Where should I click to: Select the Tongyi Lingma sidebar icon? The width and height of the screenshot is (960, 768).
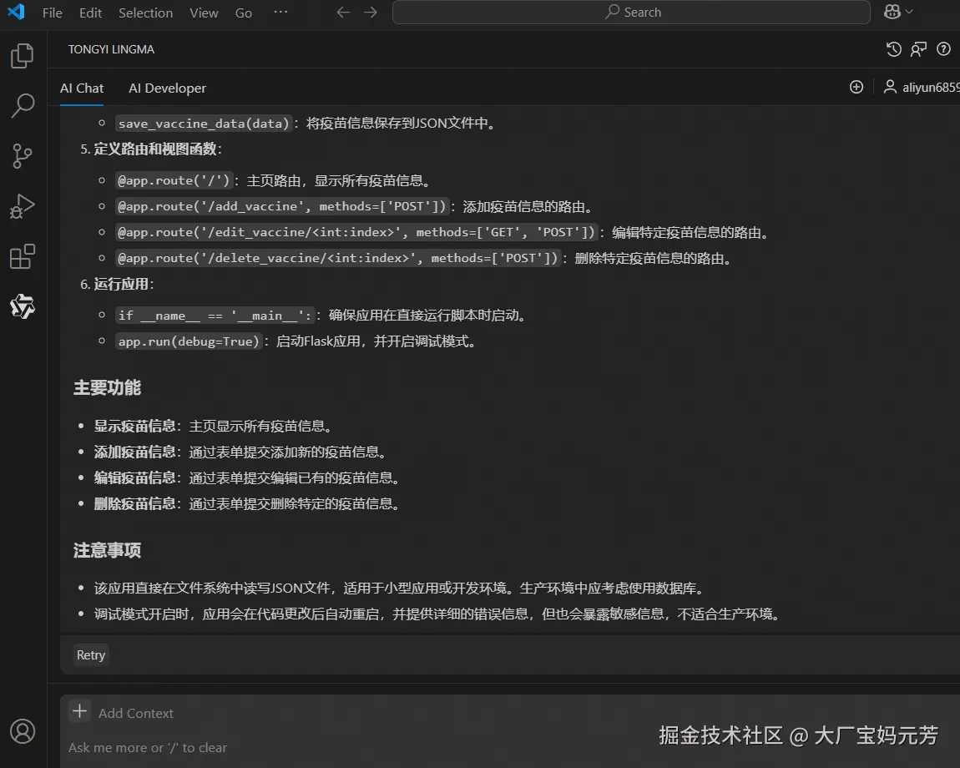click(22, 306)
